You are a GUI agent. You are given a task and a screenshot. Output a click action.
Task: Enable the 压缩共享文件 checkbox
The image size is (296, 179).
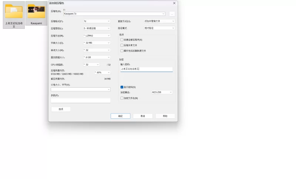click(122, 45)
